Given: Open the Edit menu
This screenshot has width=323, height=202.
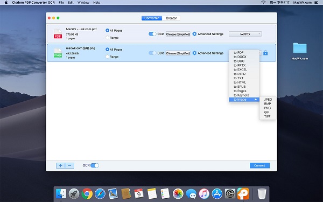Looking at the screenshot, I should point(71,3).
